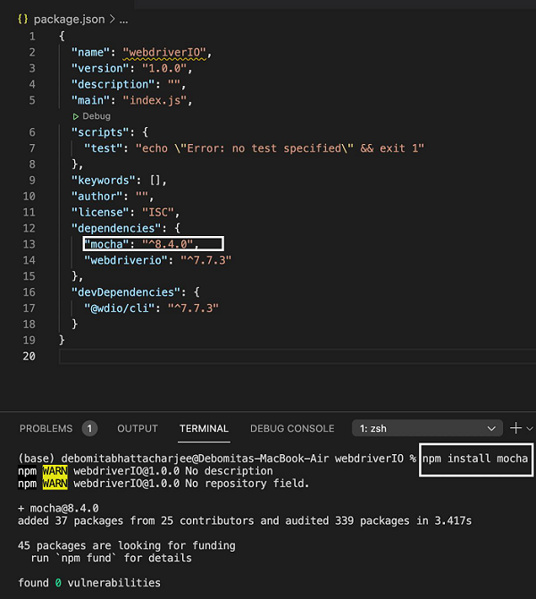Image resolution: width=536 pixels, height=599 pixels.
Task: Open the Output tab
Action: pyautogui.click(x=138, y=428)
